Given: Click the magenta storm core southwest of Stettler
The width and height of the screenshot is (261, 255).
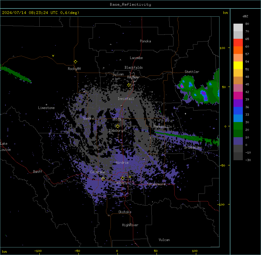Looking at the screenshot, I should (182, 86).
